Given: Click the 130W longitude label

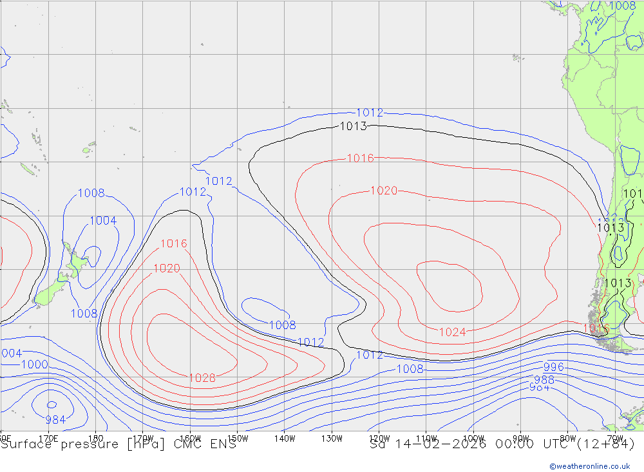Looking at the screenshot, I should pyautogui.click(x=332, y=439).
